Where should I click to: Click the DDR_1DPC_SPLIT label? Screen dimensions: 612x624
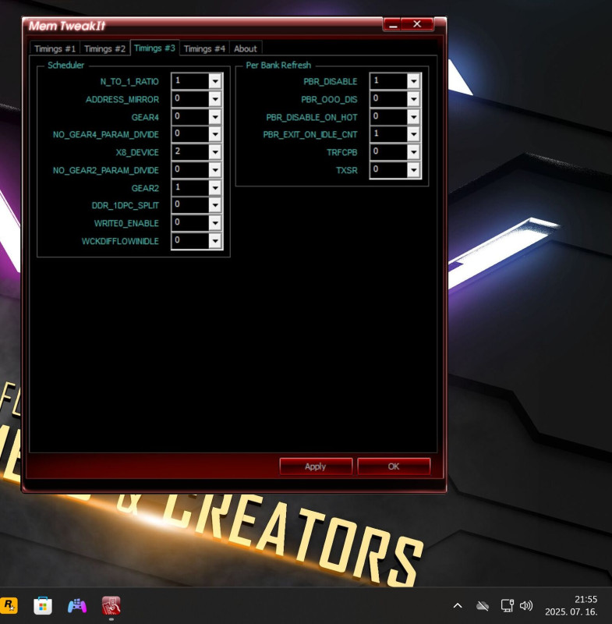click(126, 205)
